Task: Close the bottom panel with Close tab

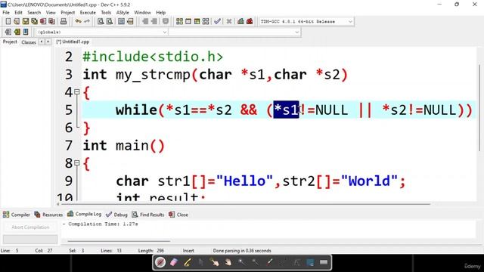Action: (178, 215)
